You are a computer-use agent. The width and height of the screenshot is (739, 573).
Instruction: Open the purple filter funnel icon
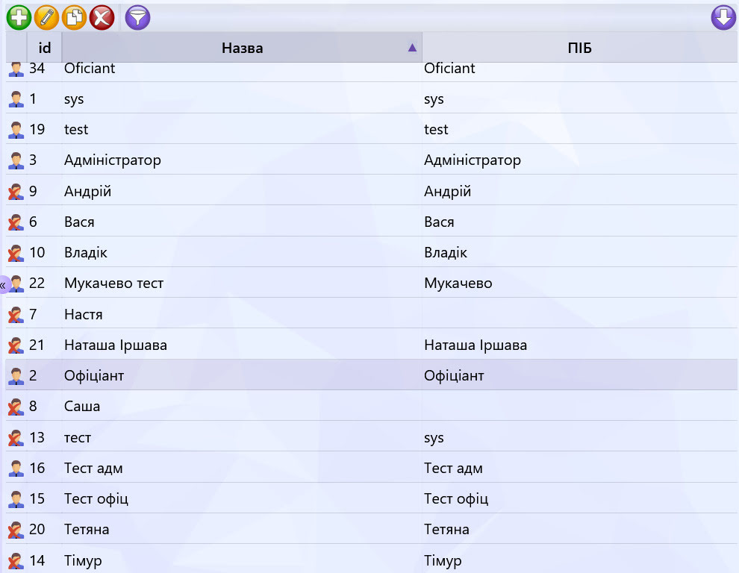point(137,18)
